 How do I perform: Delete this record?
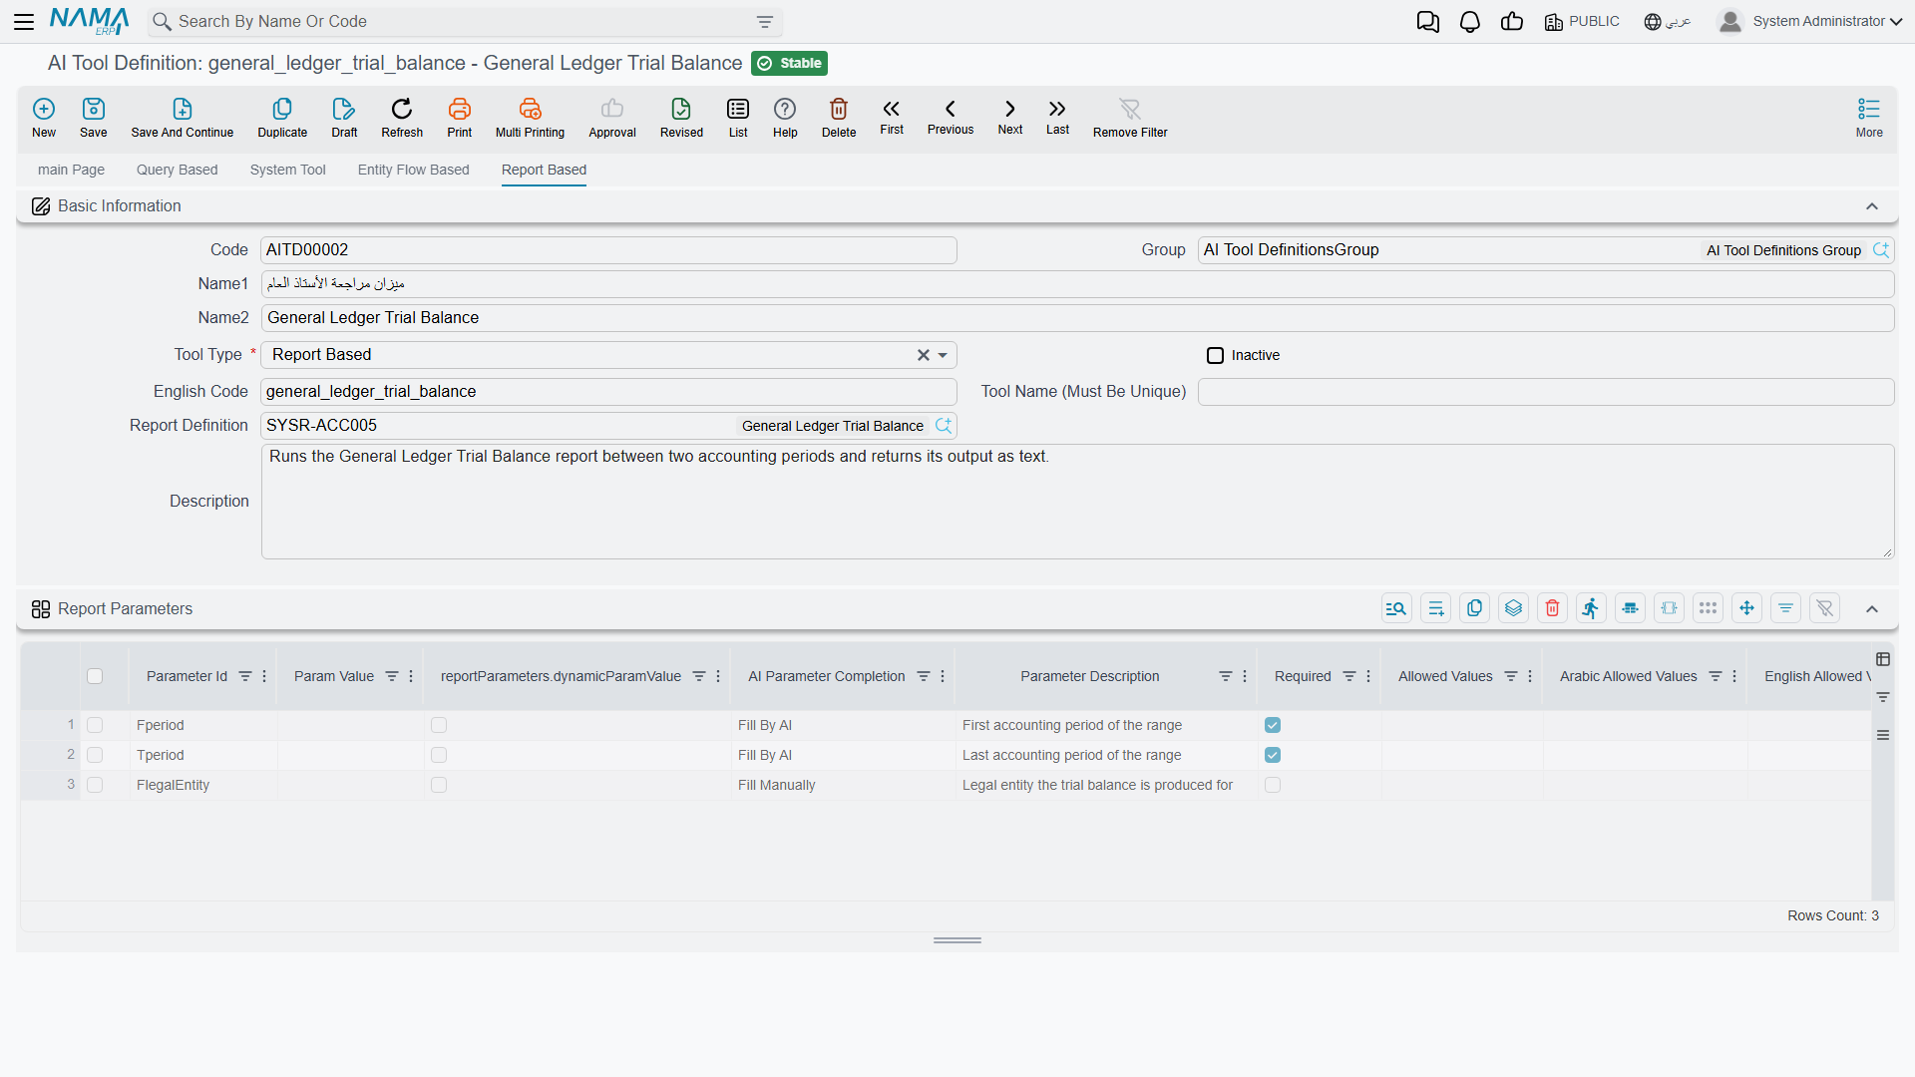839,118
